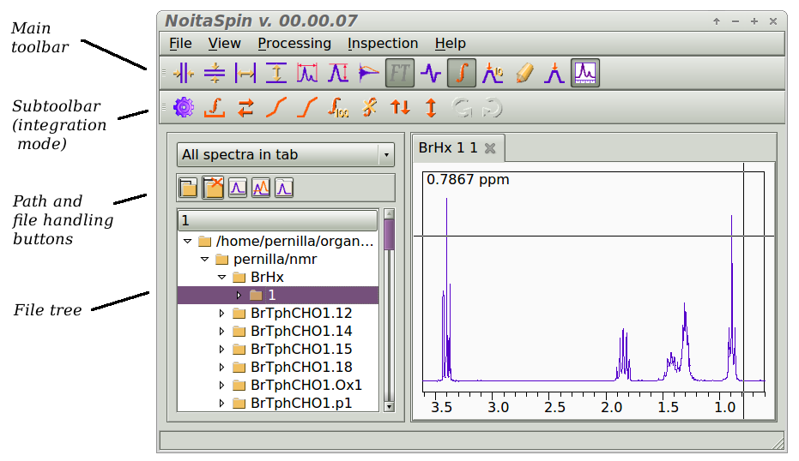Click the integral baseline icon in the subtoolbar

215,108
